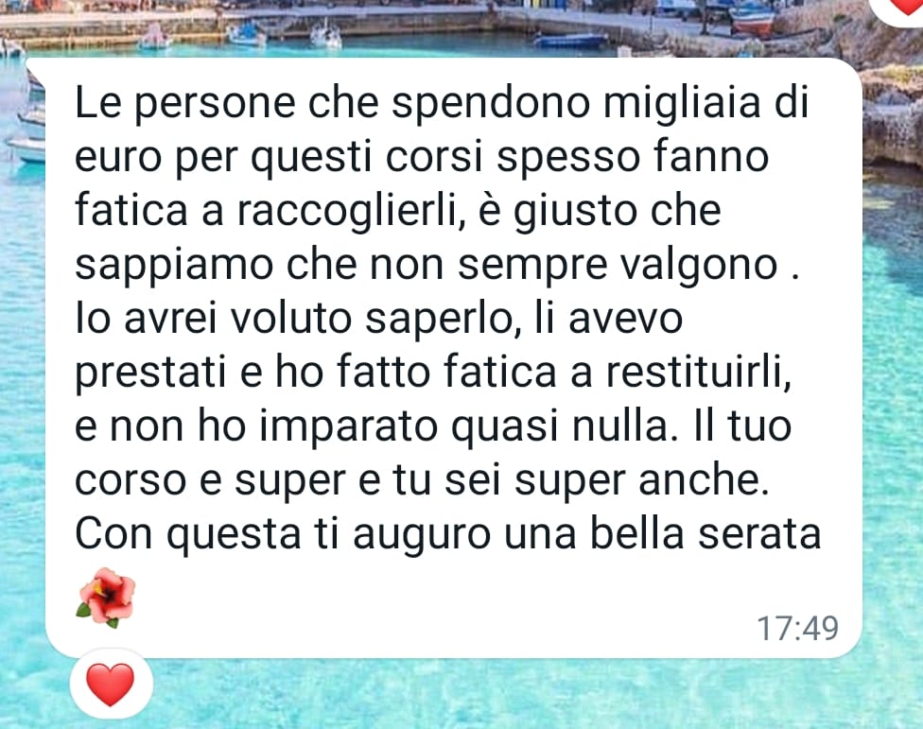Screen dimensions: 923x729
Task: Click the word "imparato" in the message
Action: pos(348,427)
